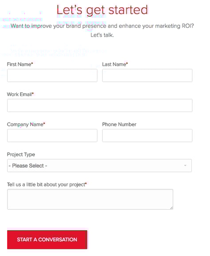Click the Project Type dropdown arrow

185,165
